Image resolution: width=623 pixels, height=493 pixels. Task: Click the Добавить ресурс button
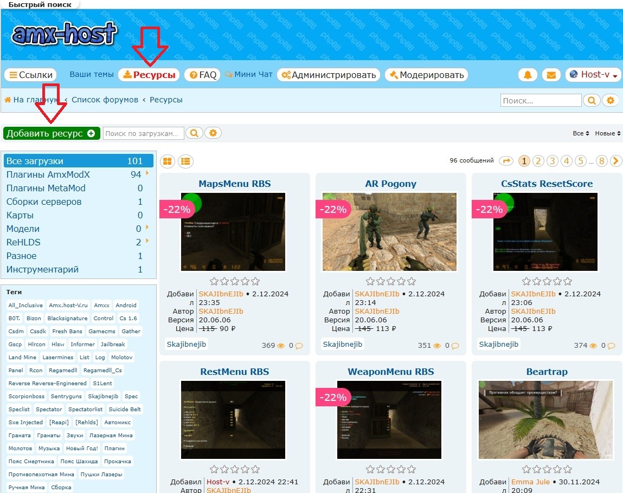51,133
